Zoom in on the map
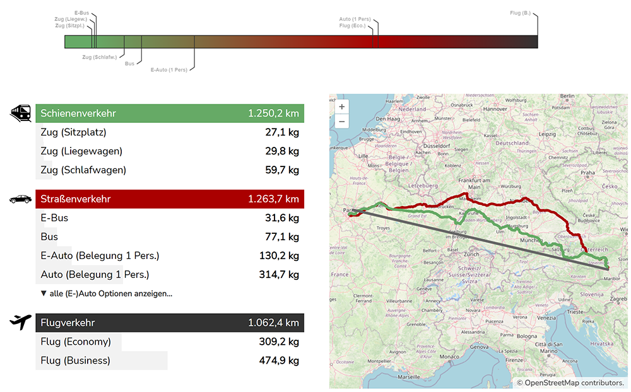 [x=341, y=107]
